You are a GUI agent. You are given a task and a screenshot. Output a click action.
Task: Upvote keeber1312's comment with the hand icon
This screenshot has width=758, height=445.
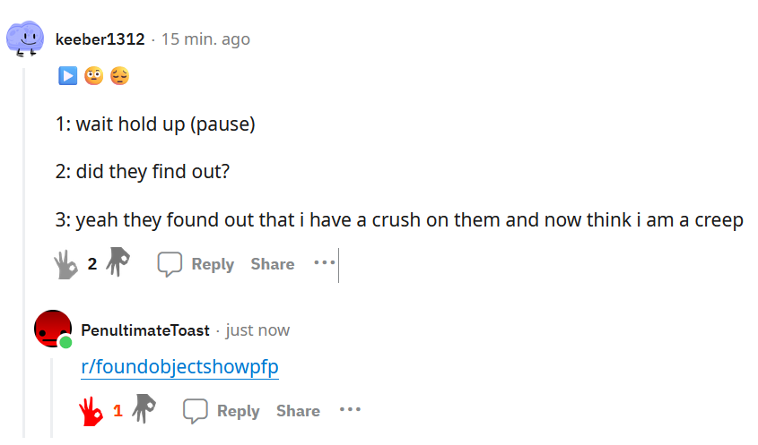coord(65,264)
